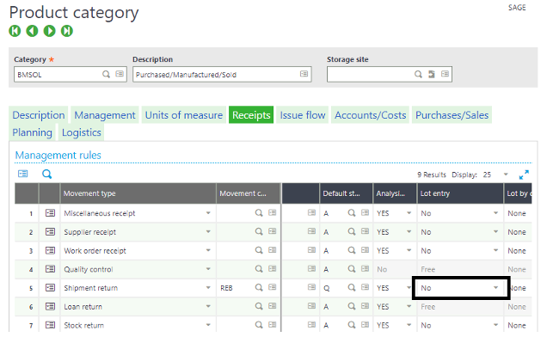Open Analysis dropdown for Work order receipt

click(409, 250)
